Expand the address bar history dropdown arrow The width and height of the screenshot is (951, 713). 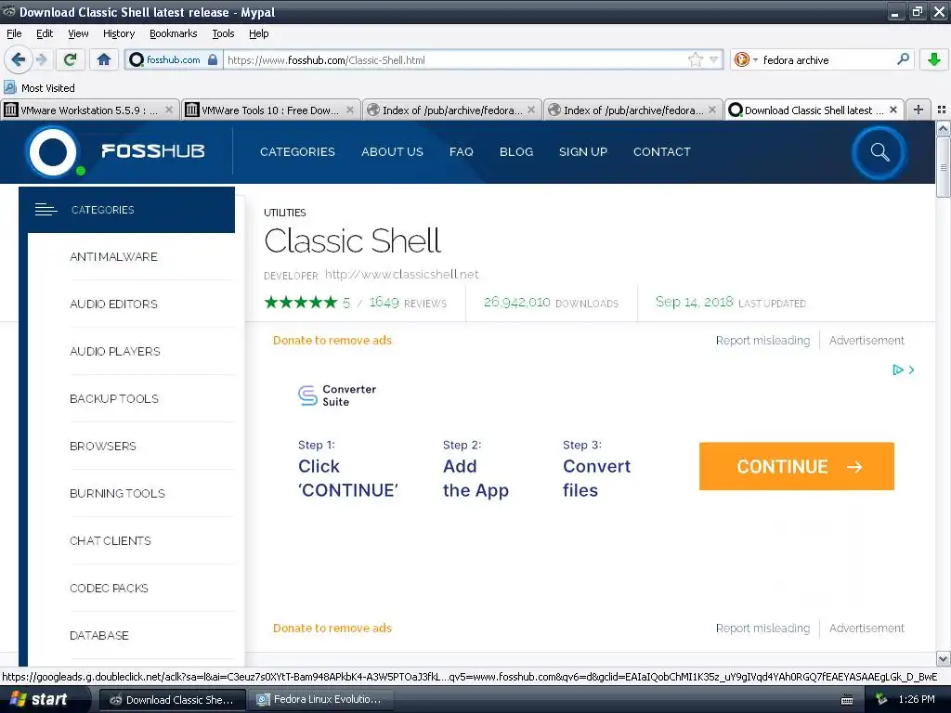714,59
